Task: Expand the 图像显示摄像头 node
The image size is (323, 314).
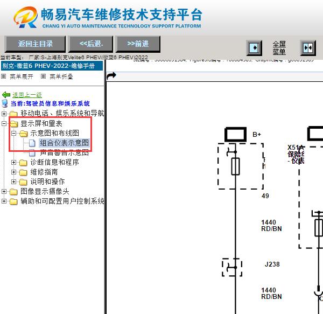Action: point(4,191)
